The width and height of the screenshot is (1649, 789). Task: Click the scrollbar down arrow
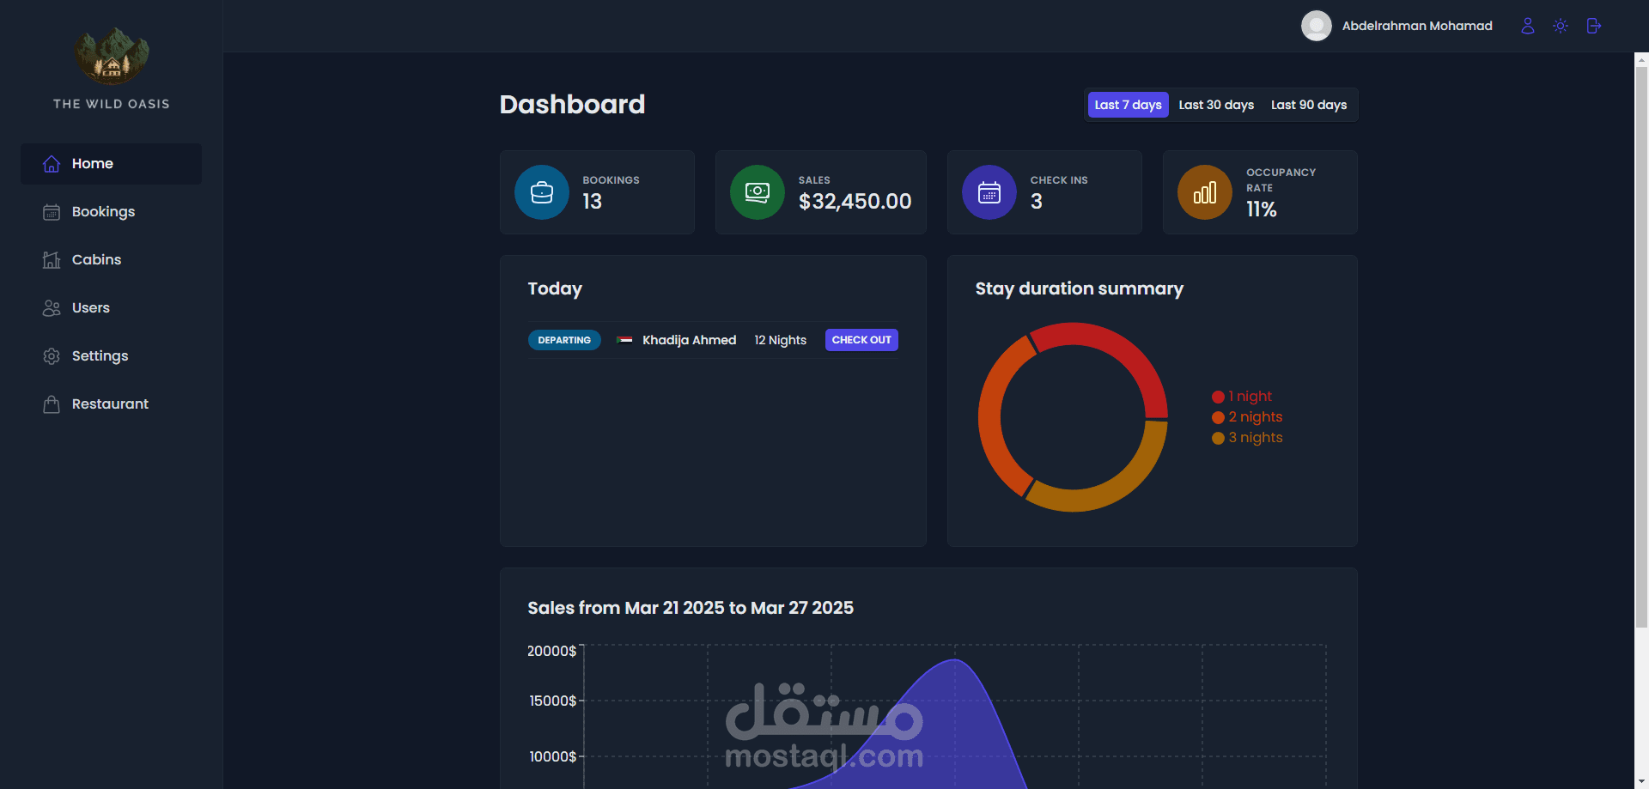[x=1641, y=781]
